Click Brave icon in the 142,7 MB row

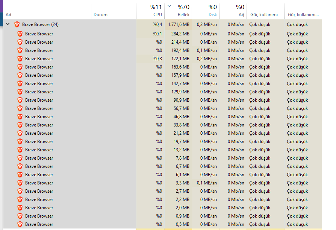(20, 84)
